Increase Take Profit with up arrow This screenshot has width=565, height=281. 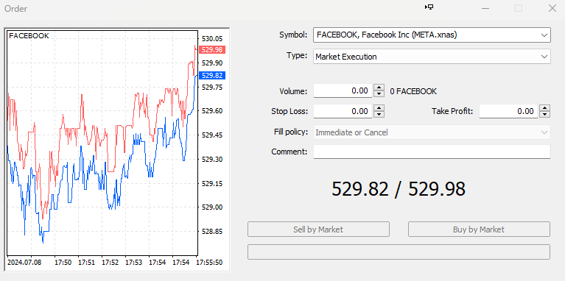[545, 107]
